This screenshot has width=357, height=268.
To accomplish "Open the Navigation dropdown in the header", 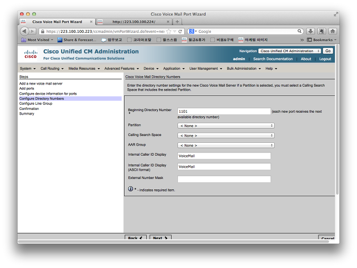I will pos(290,51).
